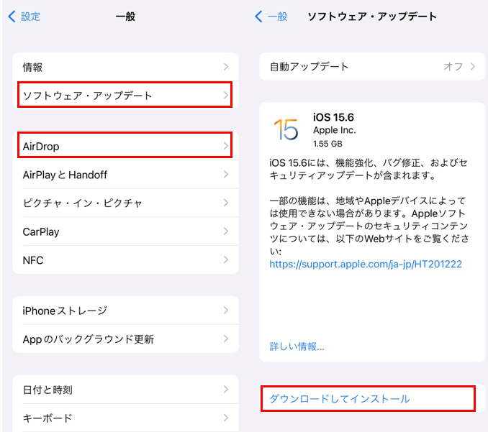The image size is (488, 432).
Task: Open the support.apple.com HT201222 link
Action: (366, 265)
